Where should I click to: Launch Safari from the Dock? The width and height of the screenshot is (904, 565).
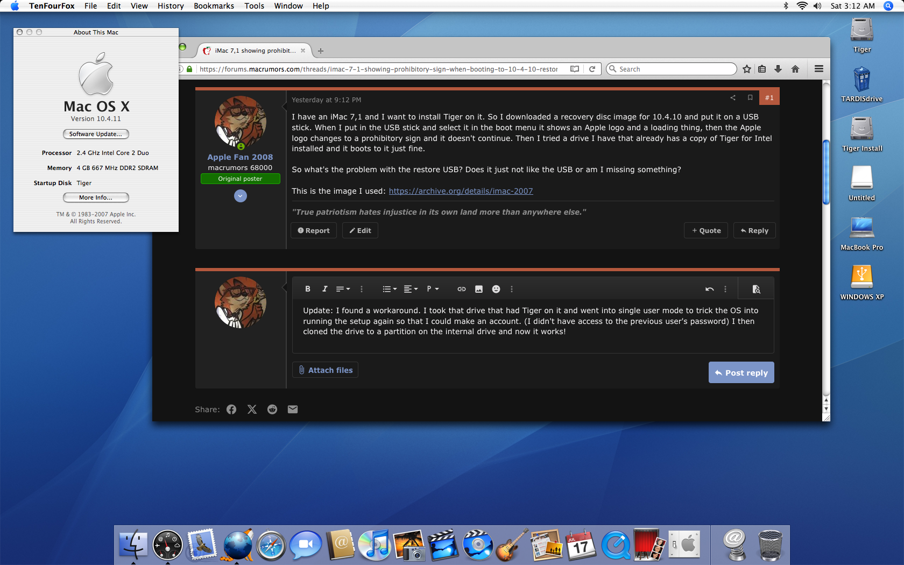pos(271,545)
